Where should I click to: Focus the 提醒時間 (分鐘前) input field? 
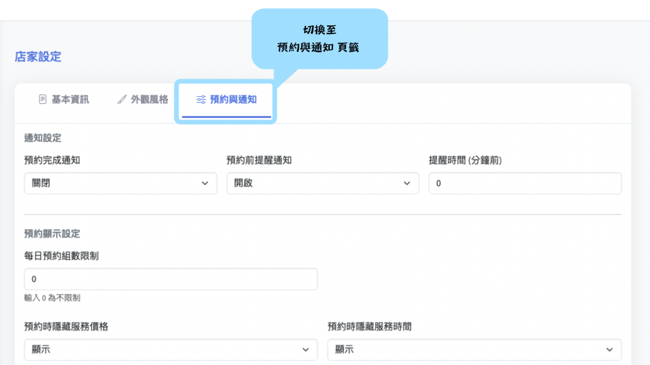(x=525, y=183)
